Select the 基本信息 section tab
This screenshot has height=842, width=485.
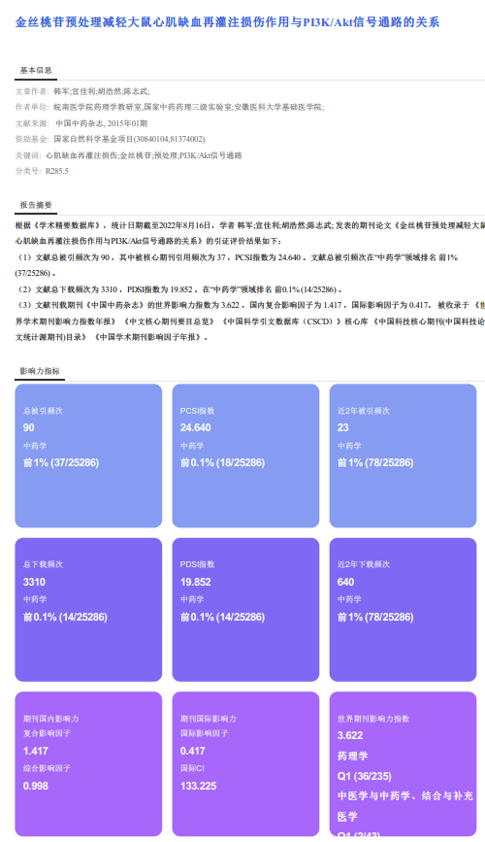[36, 70]
